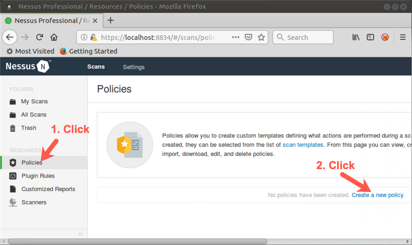Open the page actions ellipsis menu

pos(235,37)
